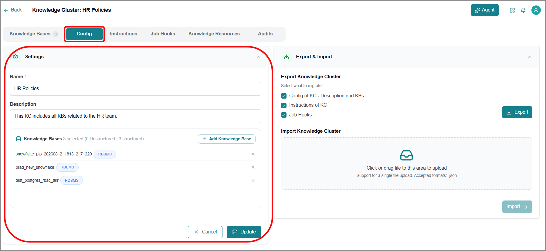Uncheck Instructions of KC checkbox
546x251 pixels.
[x=284, y=106]
